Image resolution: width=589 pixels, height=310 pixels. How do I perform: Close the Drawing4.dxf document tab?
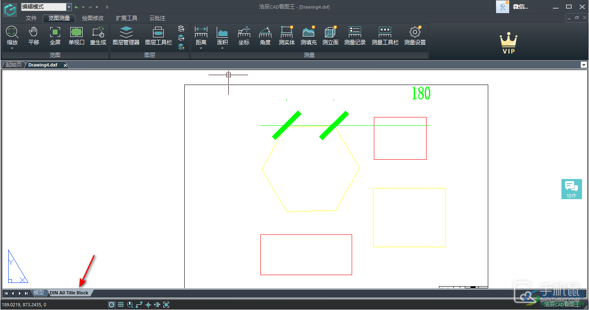coord(65,65)
